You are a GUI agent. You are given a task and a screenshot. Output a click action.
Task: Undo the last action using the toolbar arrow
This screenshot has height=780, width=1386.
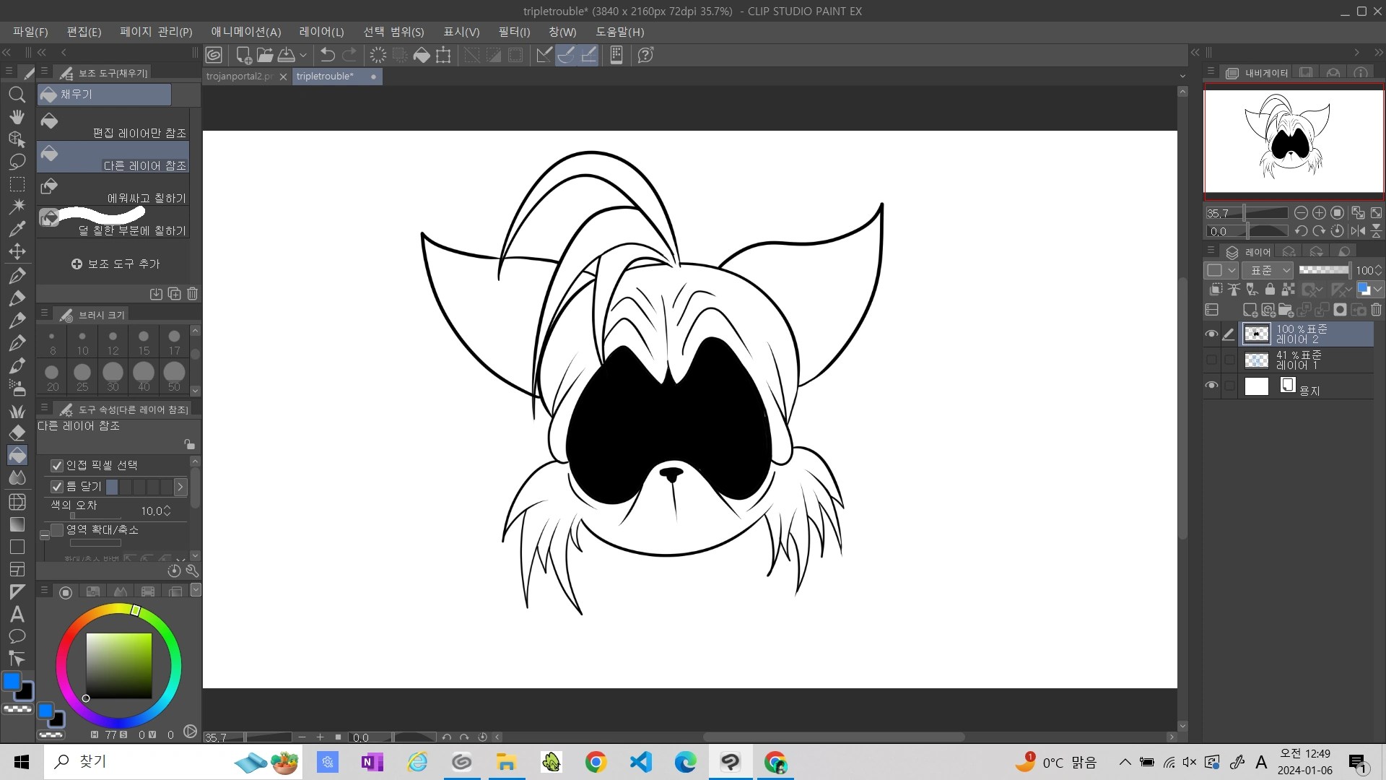[x=328, y=54]
